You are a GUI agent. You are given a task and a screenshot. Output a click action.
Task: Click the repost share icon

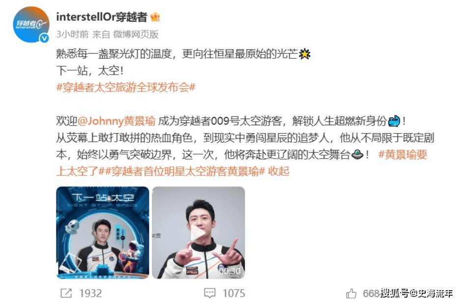66,293
